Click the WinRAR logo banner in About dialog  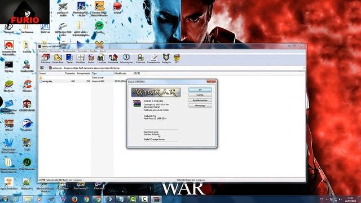156,92
